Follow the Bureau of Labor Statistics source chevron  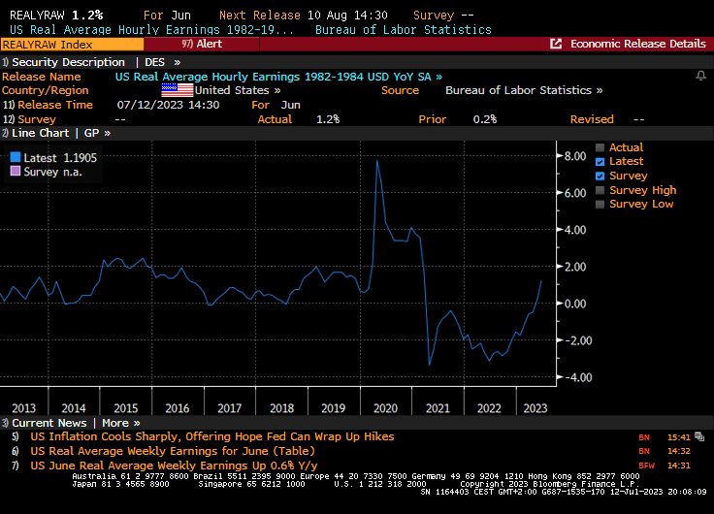pos(600,90)
